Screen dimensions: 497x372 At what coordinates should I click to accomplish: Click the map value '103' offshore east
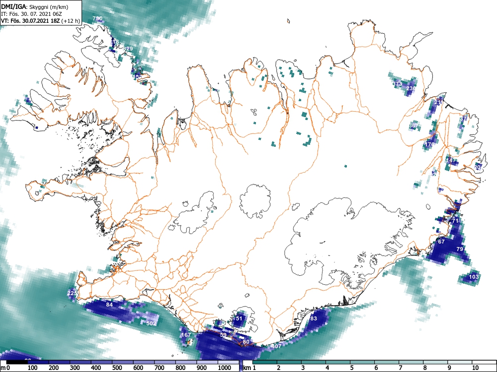click(x=474, y=277)
